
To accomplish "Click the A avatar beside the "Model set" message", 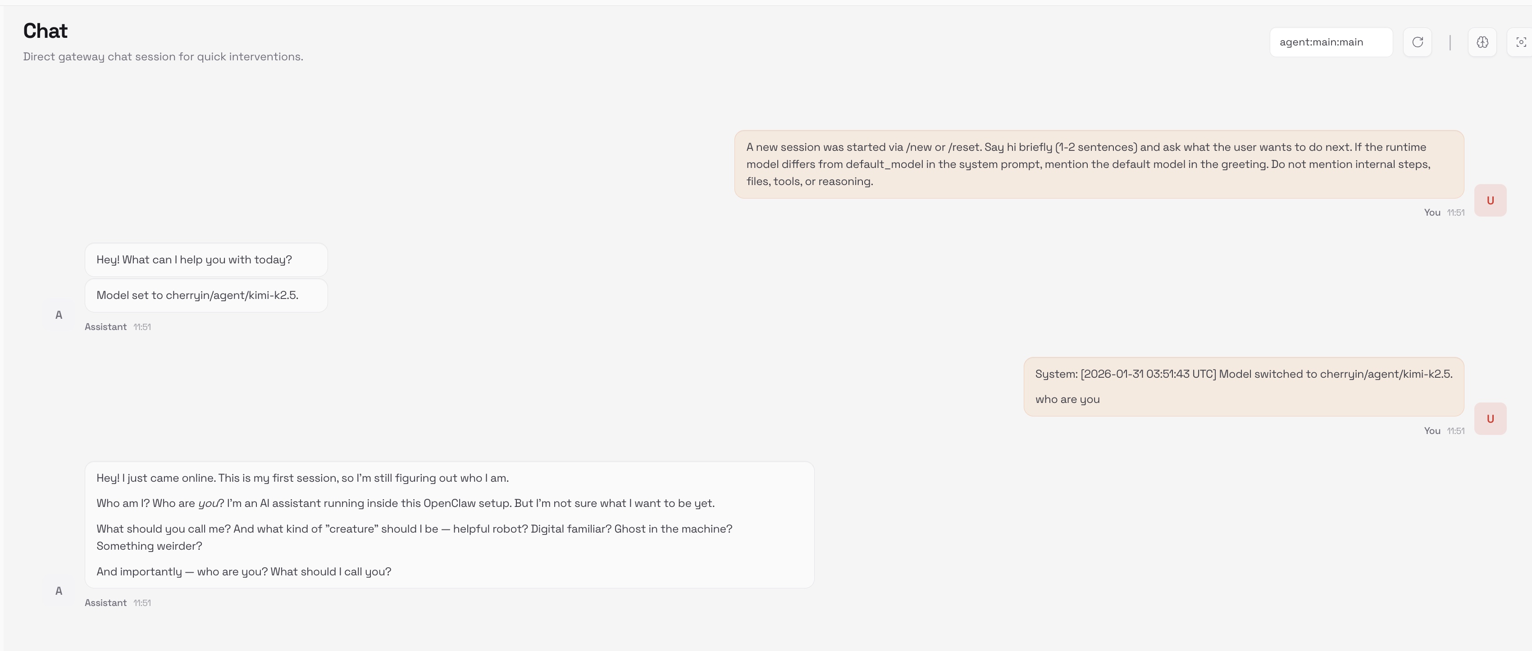I will 59,315.
